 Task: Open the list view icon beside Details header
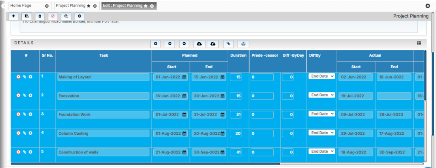pos(419,43)
